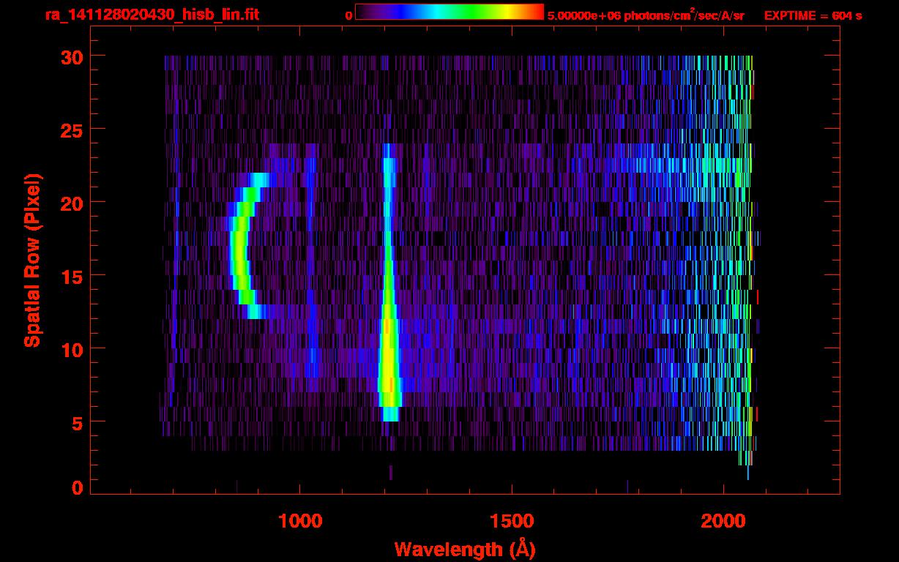Click the 5.00000e+06 photons/cm²/sec/A/sr label
Image resolution: width=899 pixels, height=562 pixels.
pyautogui.click(x=646, y=15)
